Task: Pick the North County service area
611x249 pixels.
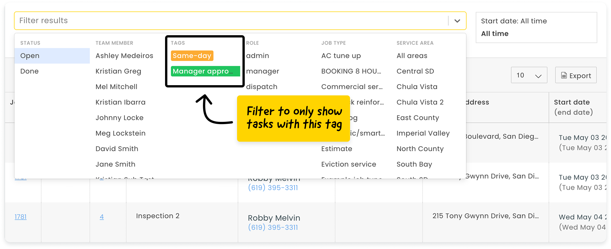Action: tap(420, 149)
